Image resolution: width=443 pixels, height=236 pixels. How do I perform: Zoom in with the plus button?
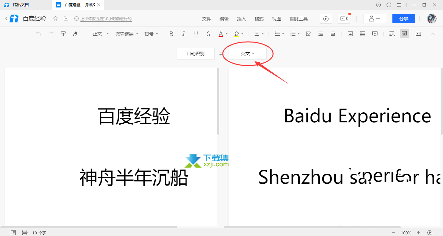click(418, 233)
